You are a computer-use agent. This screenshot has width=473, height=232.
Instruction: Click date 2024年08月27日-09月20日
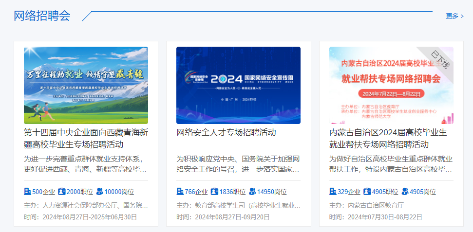tap(232, 217)
